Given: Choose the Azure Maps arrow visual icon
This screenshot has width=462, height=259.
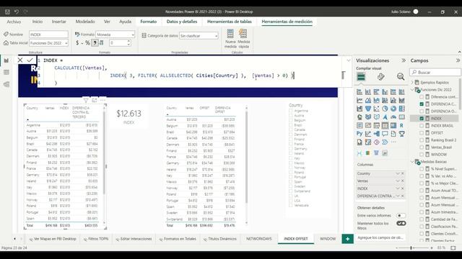Looking at the screenshot, I should click(385, 117).
